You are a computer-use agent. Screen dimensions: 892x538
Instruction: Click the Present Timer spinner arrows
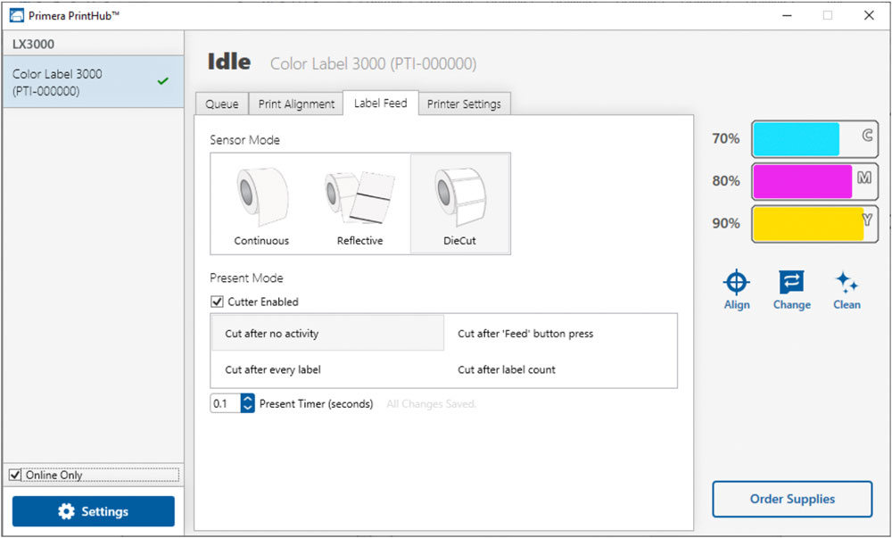coord(247,403)
